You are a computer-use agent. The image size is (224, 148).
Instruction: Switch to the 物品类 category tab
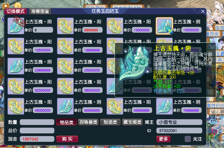66,122
